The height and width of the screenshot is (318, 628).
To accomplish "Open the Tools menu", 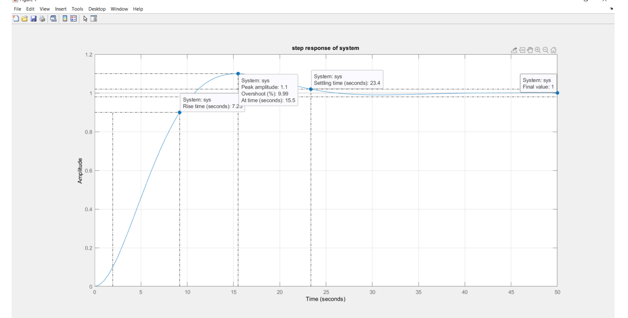I will point(77,9).
